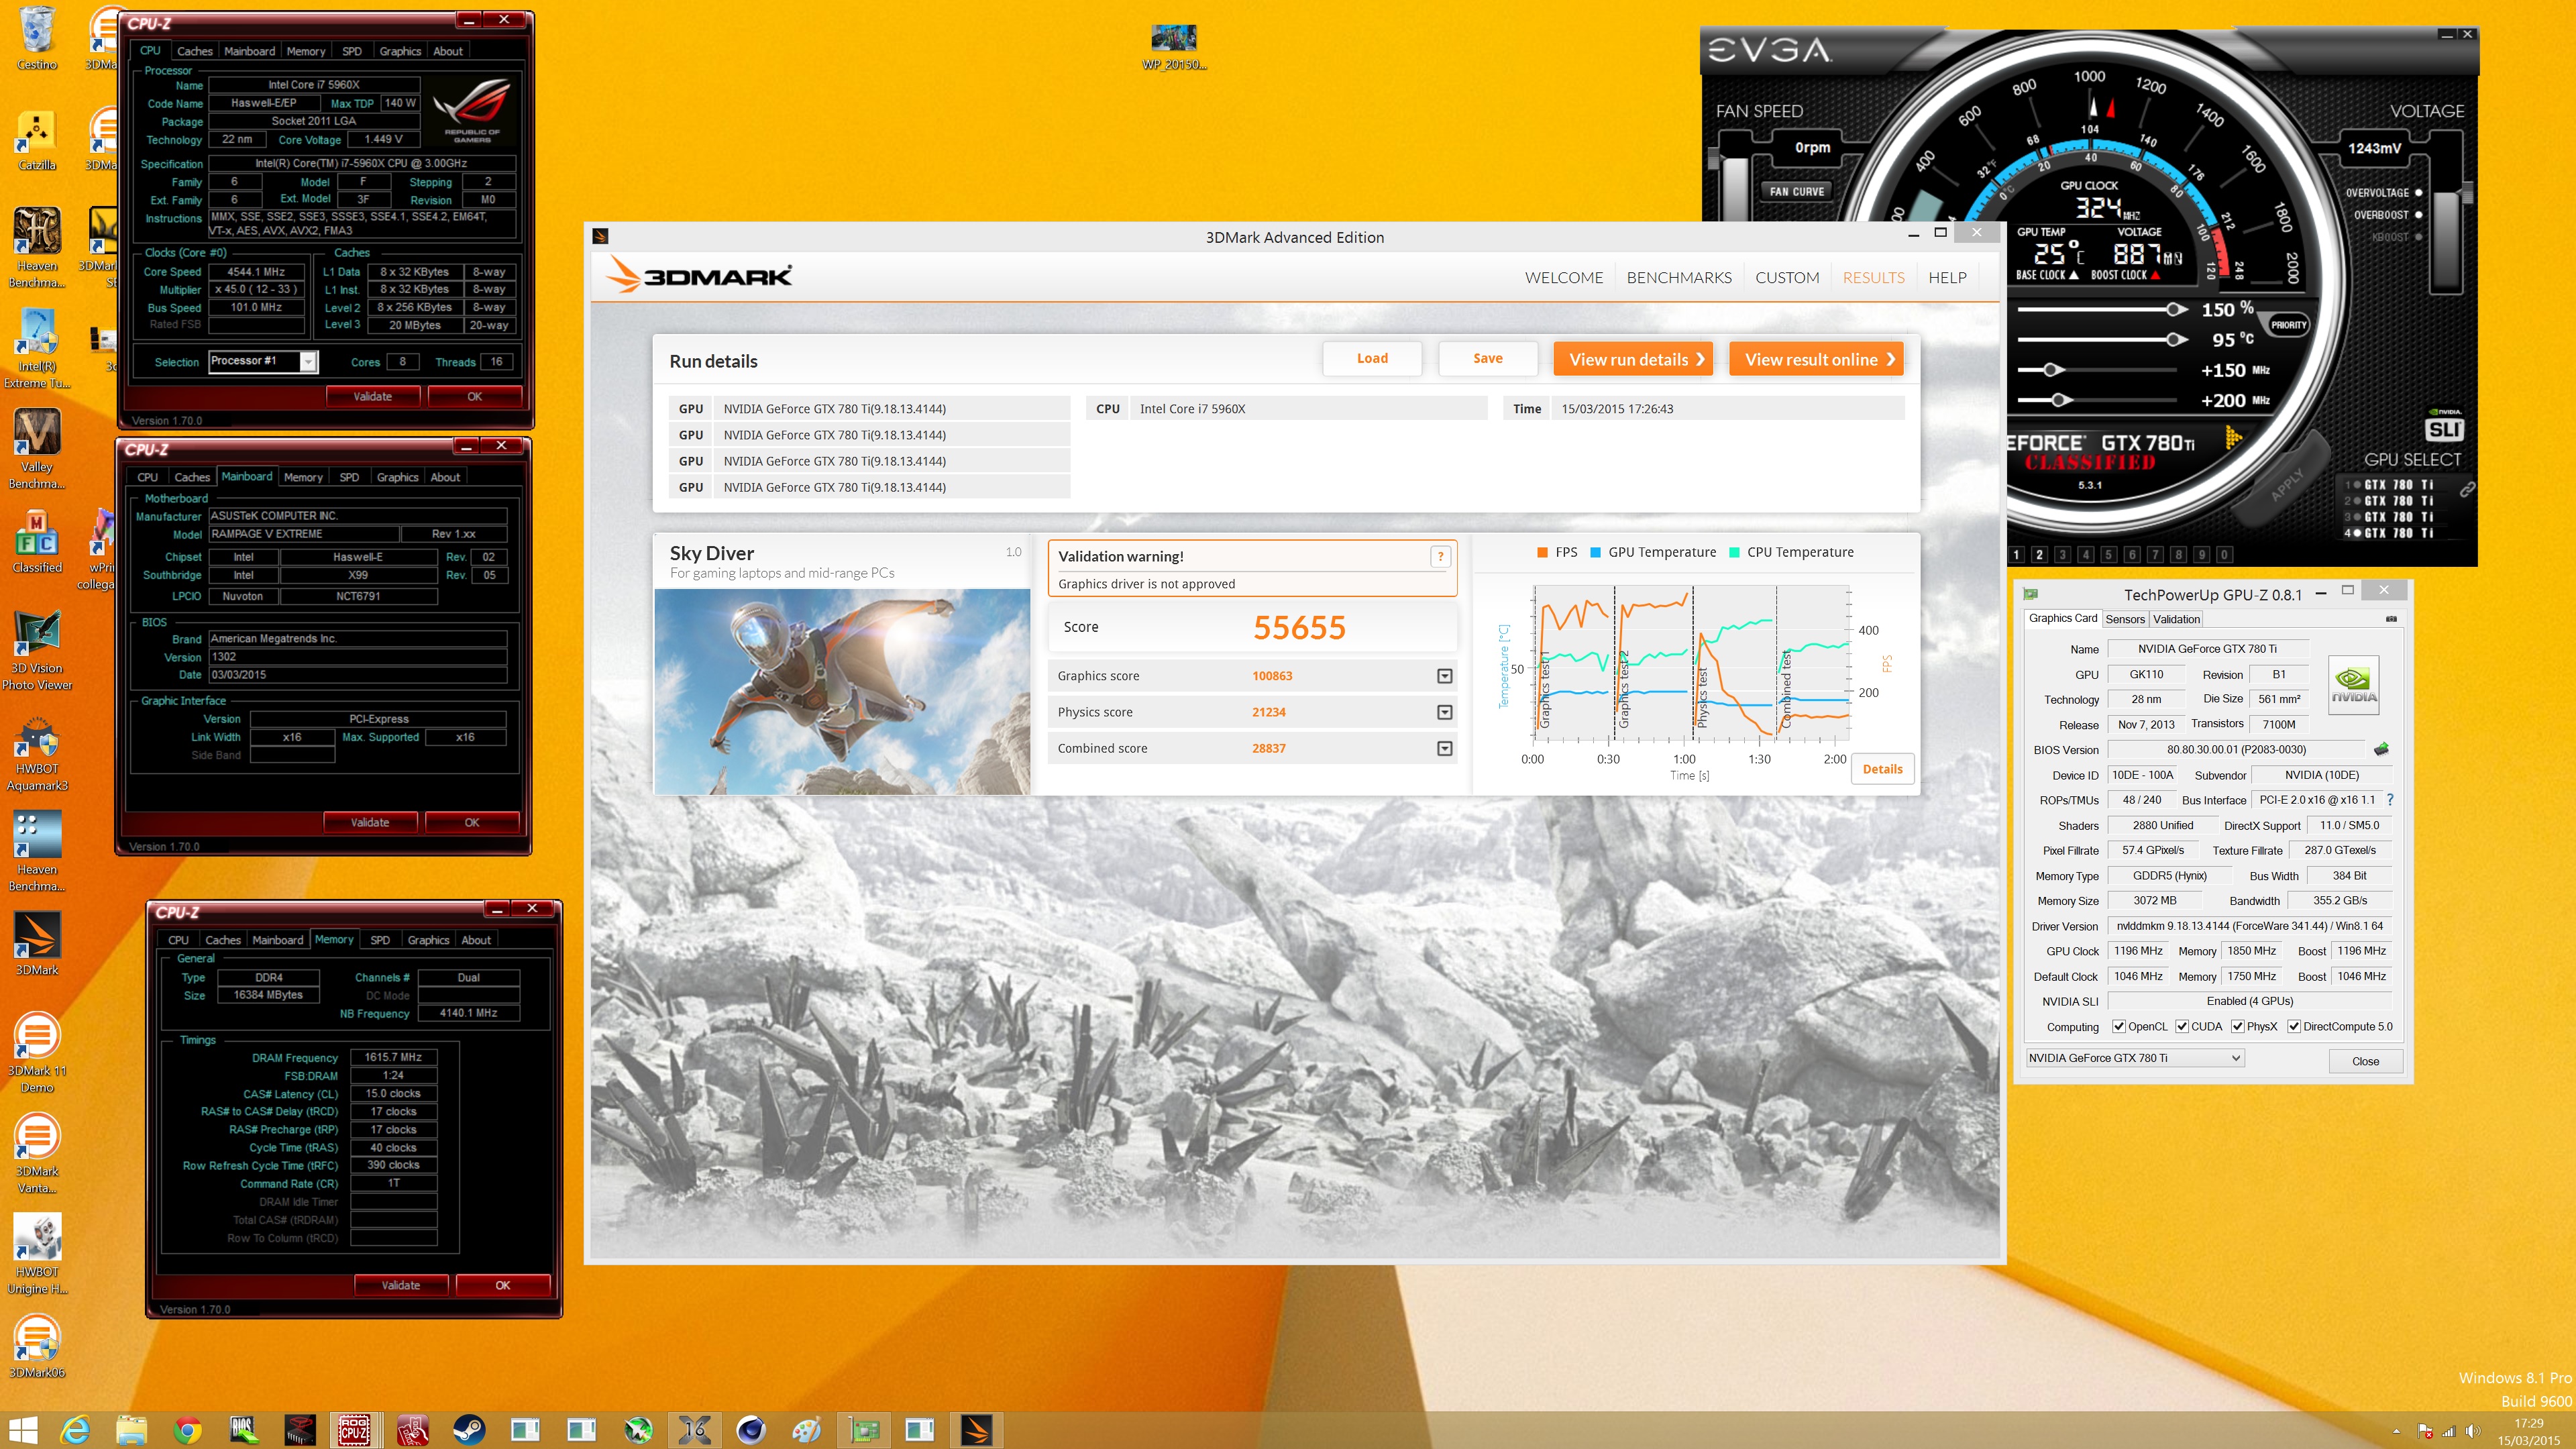2576x1449 pixels.
Task: Open Paint palette icon in taskbar
Action: coord(806,1430)
